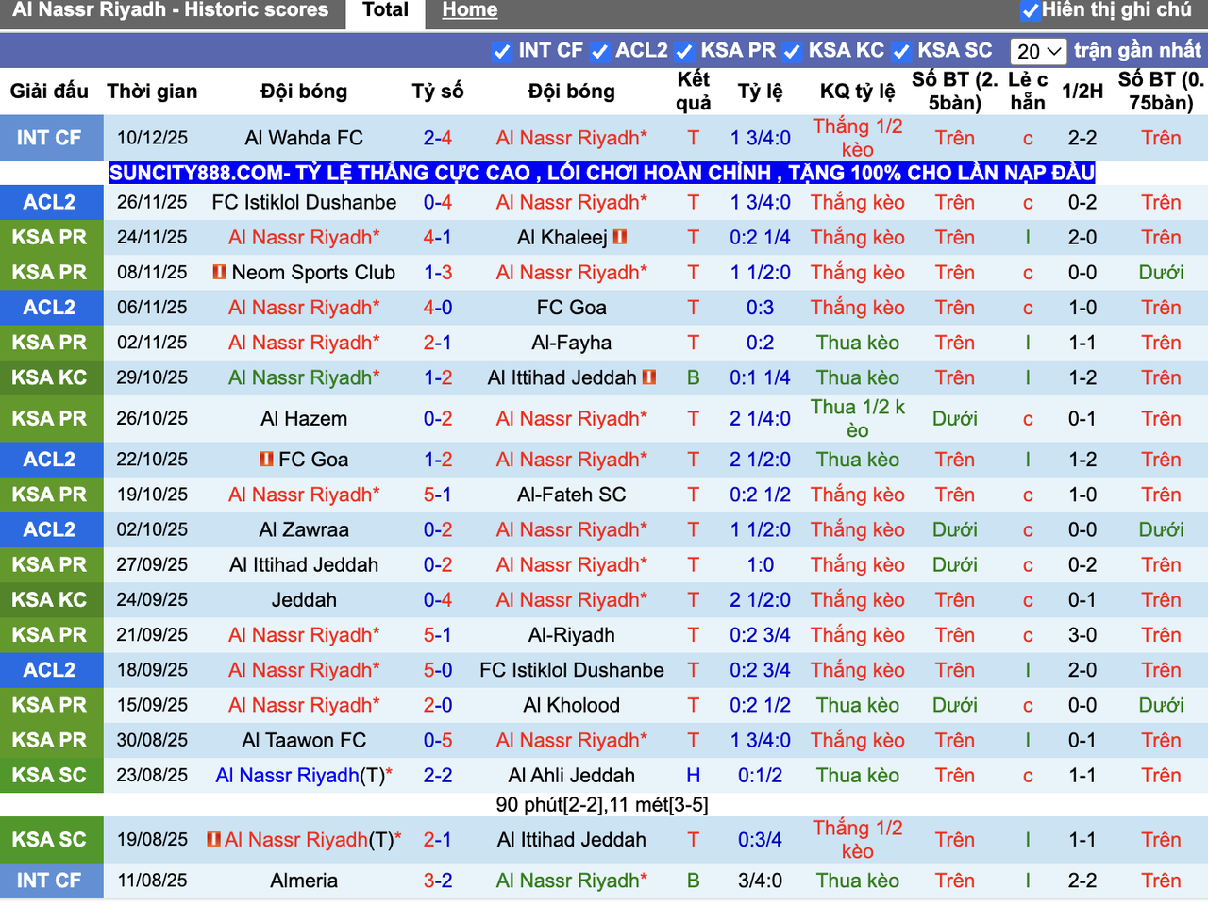Click the "Giải đấu" column header

[49, 92]
